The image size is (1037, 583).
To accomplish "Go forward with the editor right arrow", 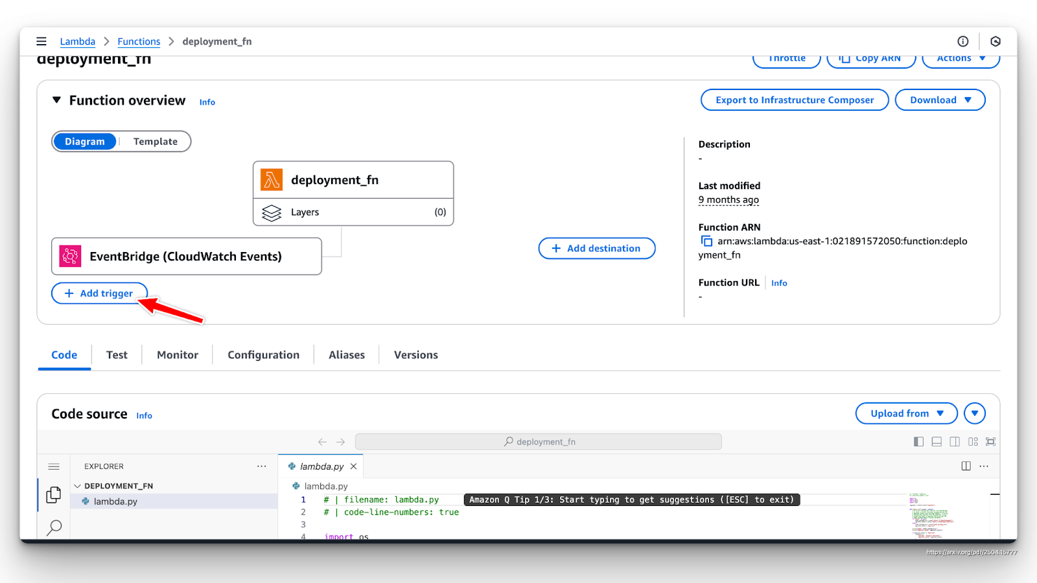I will click(x=341, y=442).
